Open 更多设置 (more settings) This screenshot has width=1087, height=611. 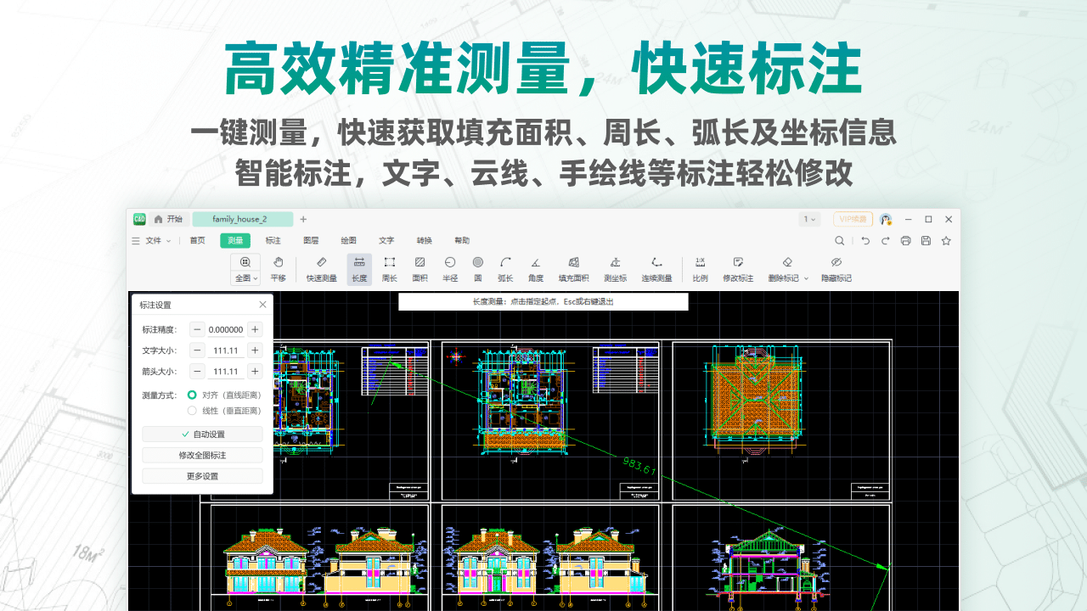[201, 476]
